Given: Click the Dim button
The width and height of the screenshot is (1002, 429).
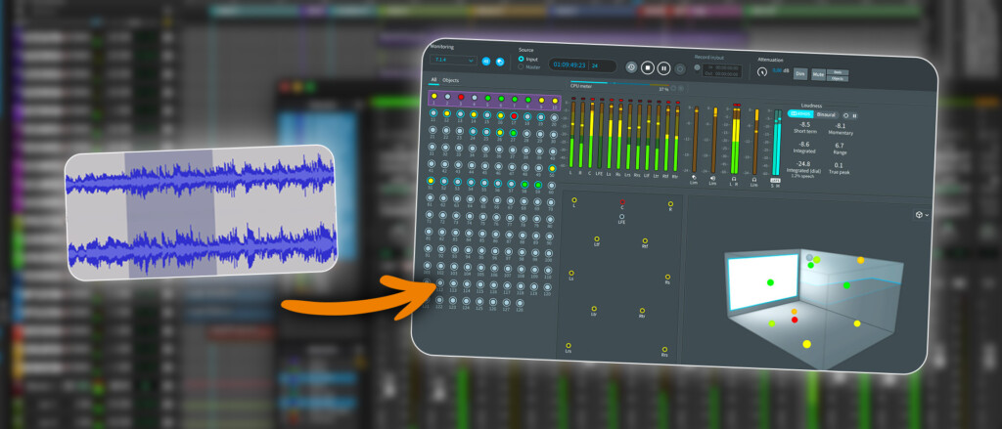Looking at the screenshot, I should [800, 74].
